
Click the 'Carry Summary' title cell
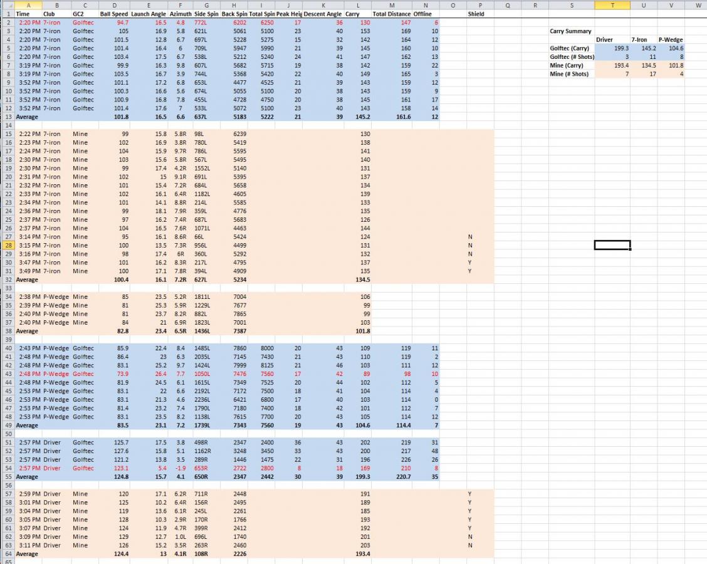(570, 31)
